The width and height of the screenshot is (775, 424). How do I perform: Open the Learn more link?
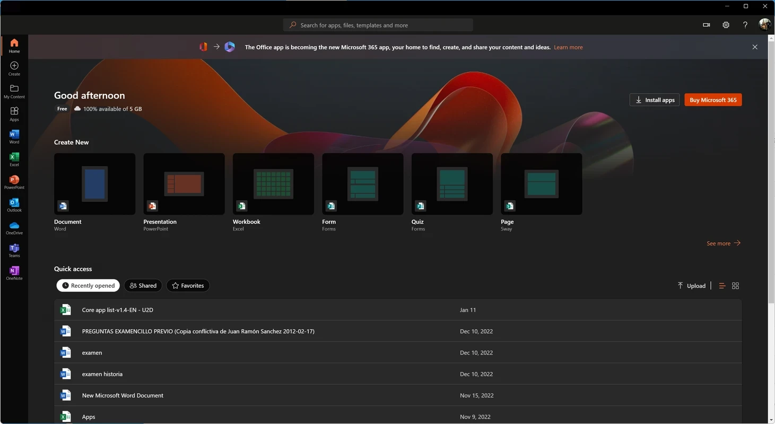[568, 47]
